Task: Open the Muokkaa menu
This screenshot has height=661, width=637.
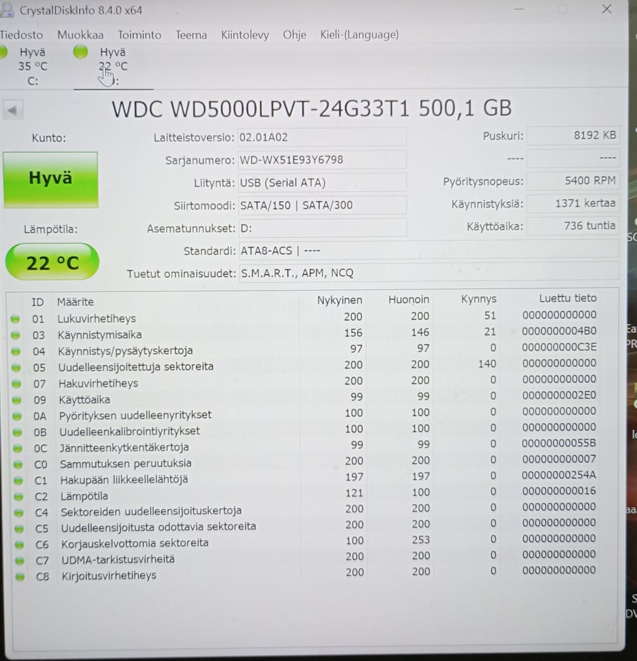Action: point(80,35)
